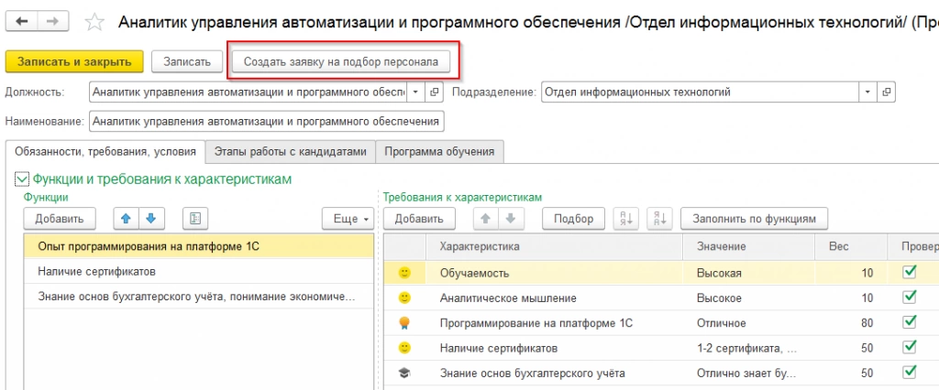Go forward with the right arrow button
Image resolution: width=939 pixels, height=390 pixels.
52,22
